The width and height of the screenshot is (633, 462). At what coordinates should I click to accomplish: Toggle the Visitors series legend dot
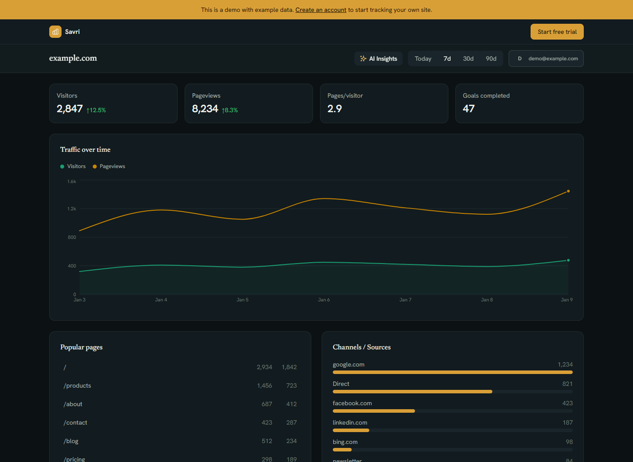point(62,166)
